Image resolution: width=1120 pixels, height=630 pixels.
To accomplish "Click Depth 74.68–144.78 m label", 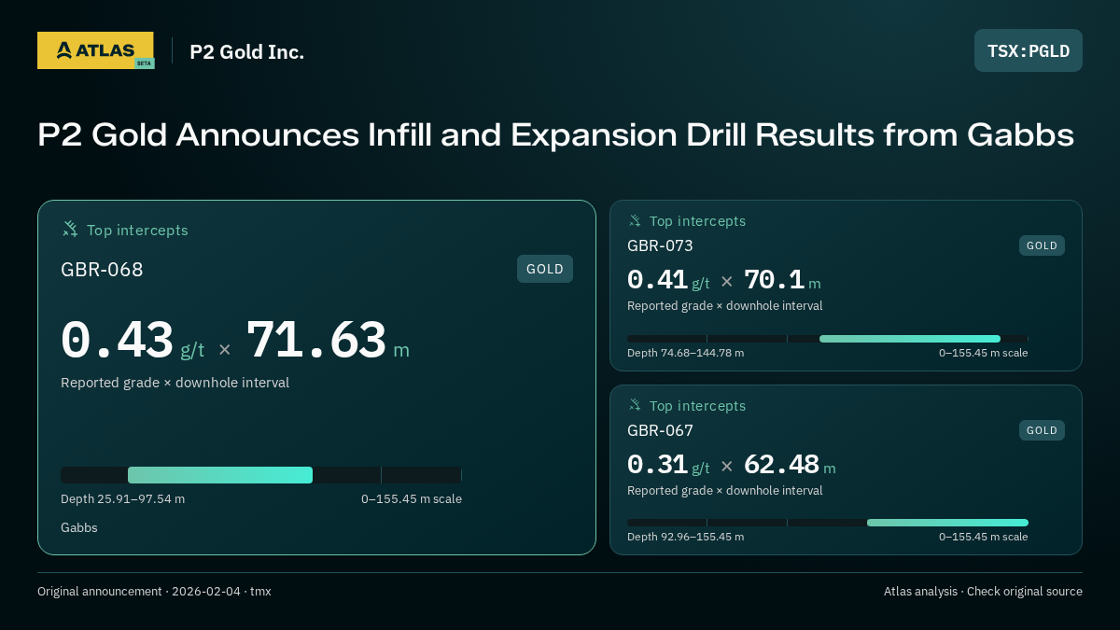I will pos(685,353).
